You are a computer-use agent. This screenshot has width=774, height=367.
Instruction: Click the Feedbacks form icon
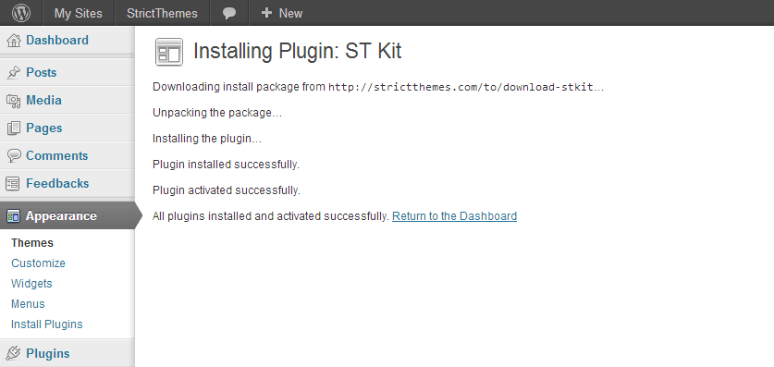[13, 183]
